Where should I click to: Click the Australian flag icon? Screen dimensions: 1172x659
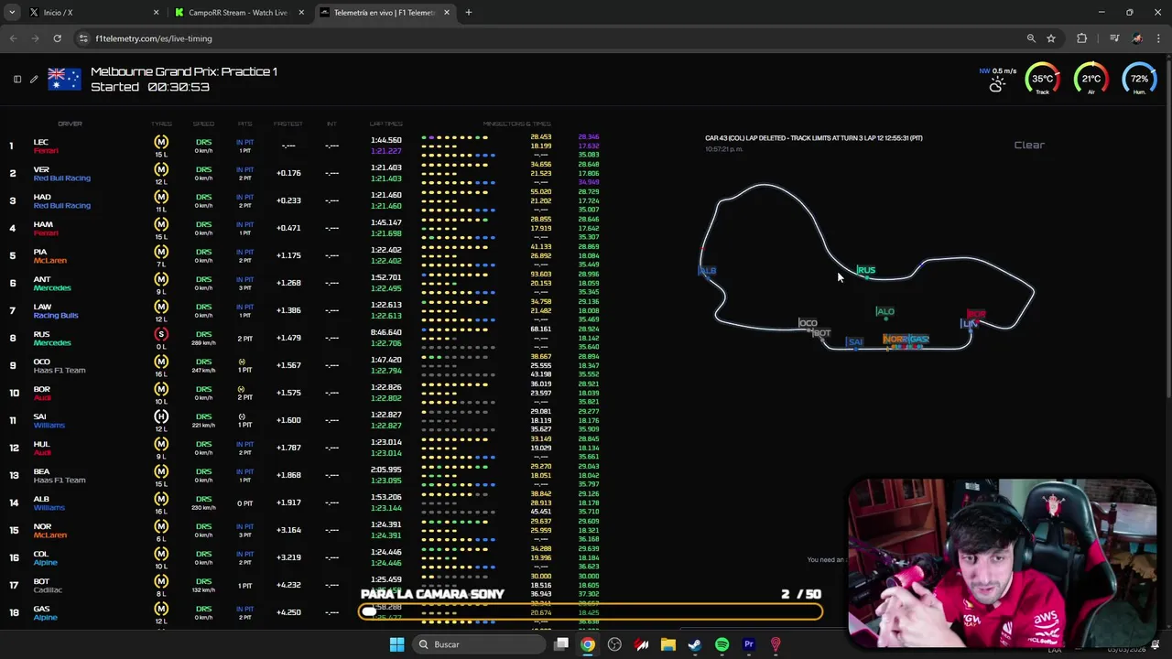(x=64, y=80)
